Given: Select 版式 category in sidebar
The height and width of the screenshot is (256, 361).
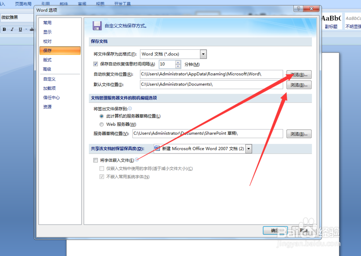Looking at the screenshot, I should point(60,60).
